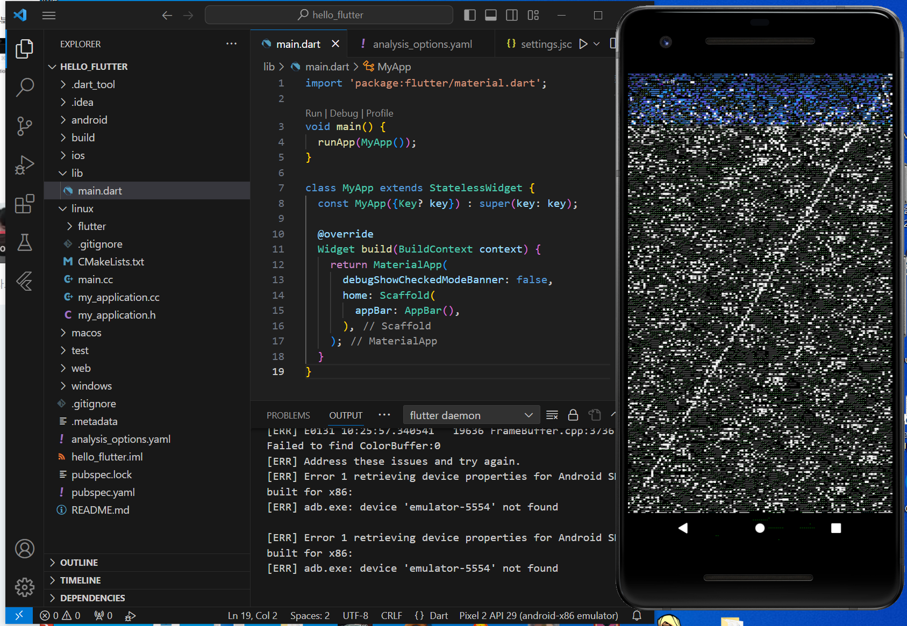Open my_application.cc in the linux folder
This screenshot has width=907, height=626.
tap(147, 297)
